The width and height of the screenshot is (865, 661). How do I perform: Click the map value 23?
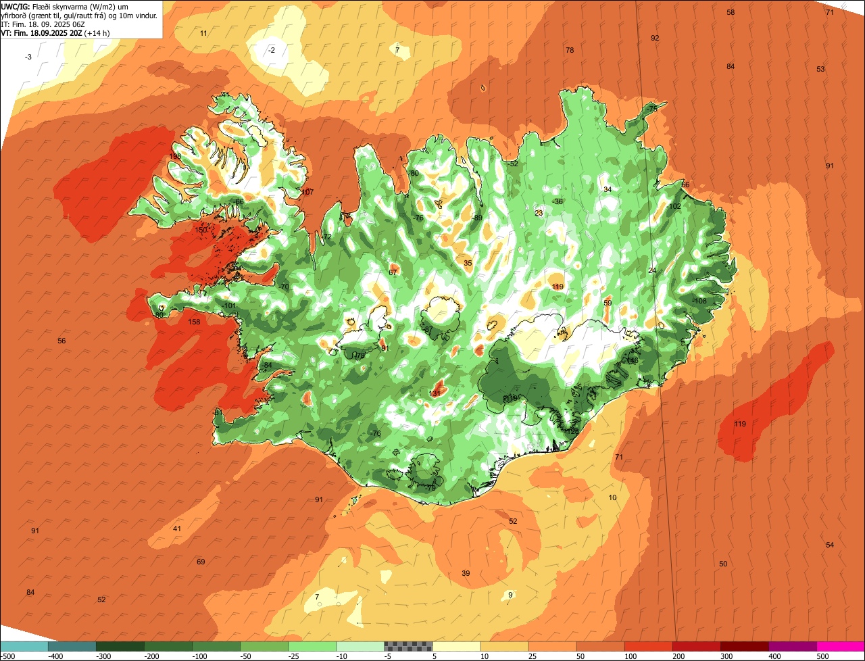tap(539, 213)
